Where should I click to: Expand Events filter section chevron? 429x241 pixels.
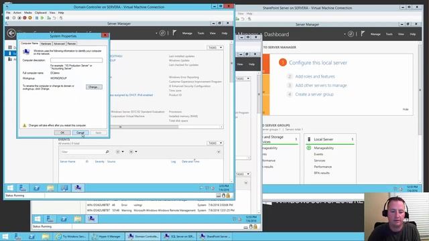coord(219,152)
